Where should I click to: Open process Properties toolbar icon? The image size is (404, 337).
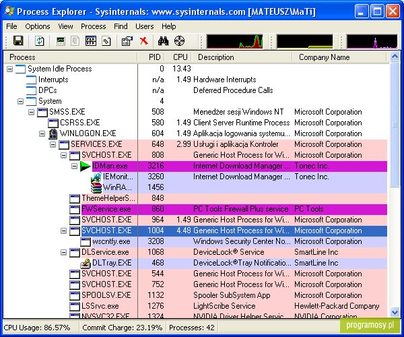click(x=127, y=40)
